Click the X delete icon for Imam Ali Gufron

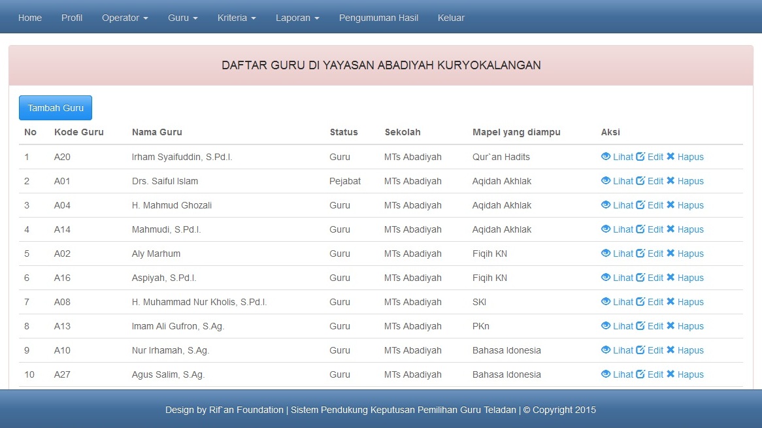pos(669,326)
